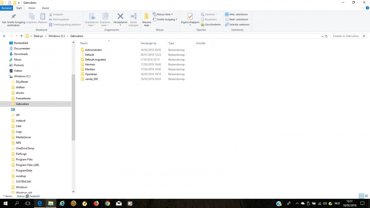The width and height of the screenshot is (370, 208).
Task: Click Selectie omkeren
Action: pyautogui.click(x=237, y=24)
